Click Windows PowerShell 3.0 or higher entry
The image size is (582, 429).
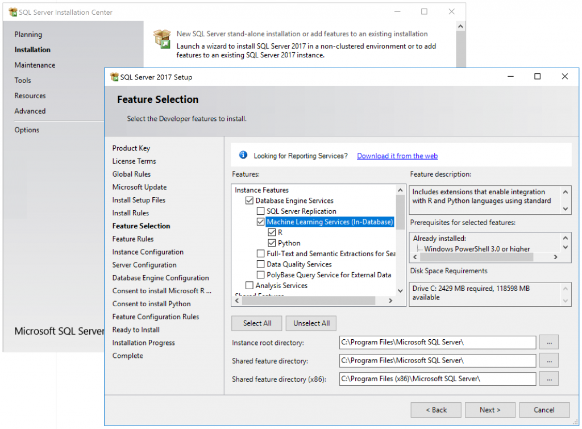477,249
